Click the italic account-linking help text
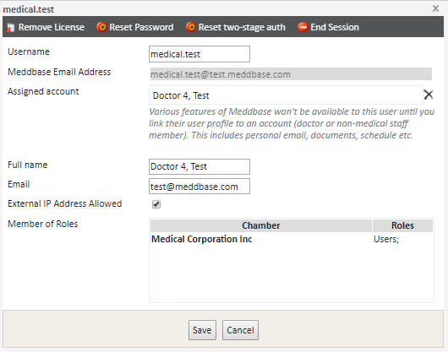The height and width of the screenshot is (352, 448). tap(292, 123)
